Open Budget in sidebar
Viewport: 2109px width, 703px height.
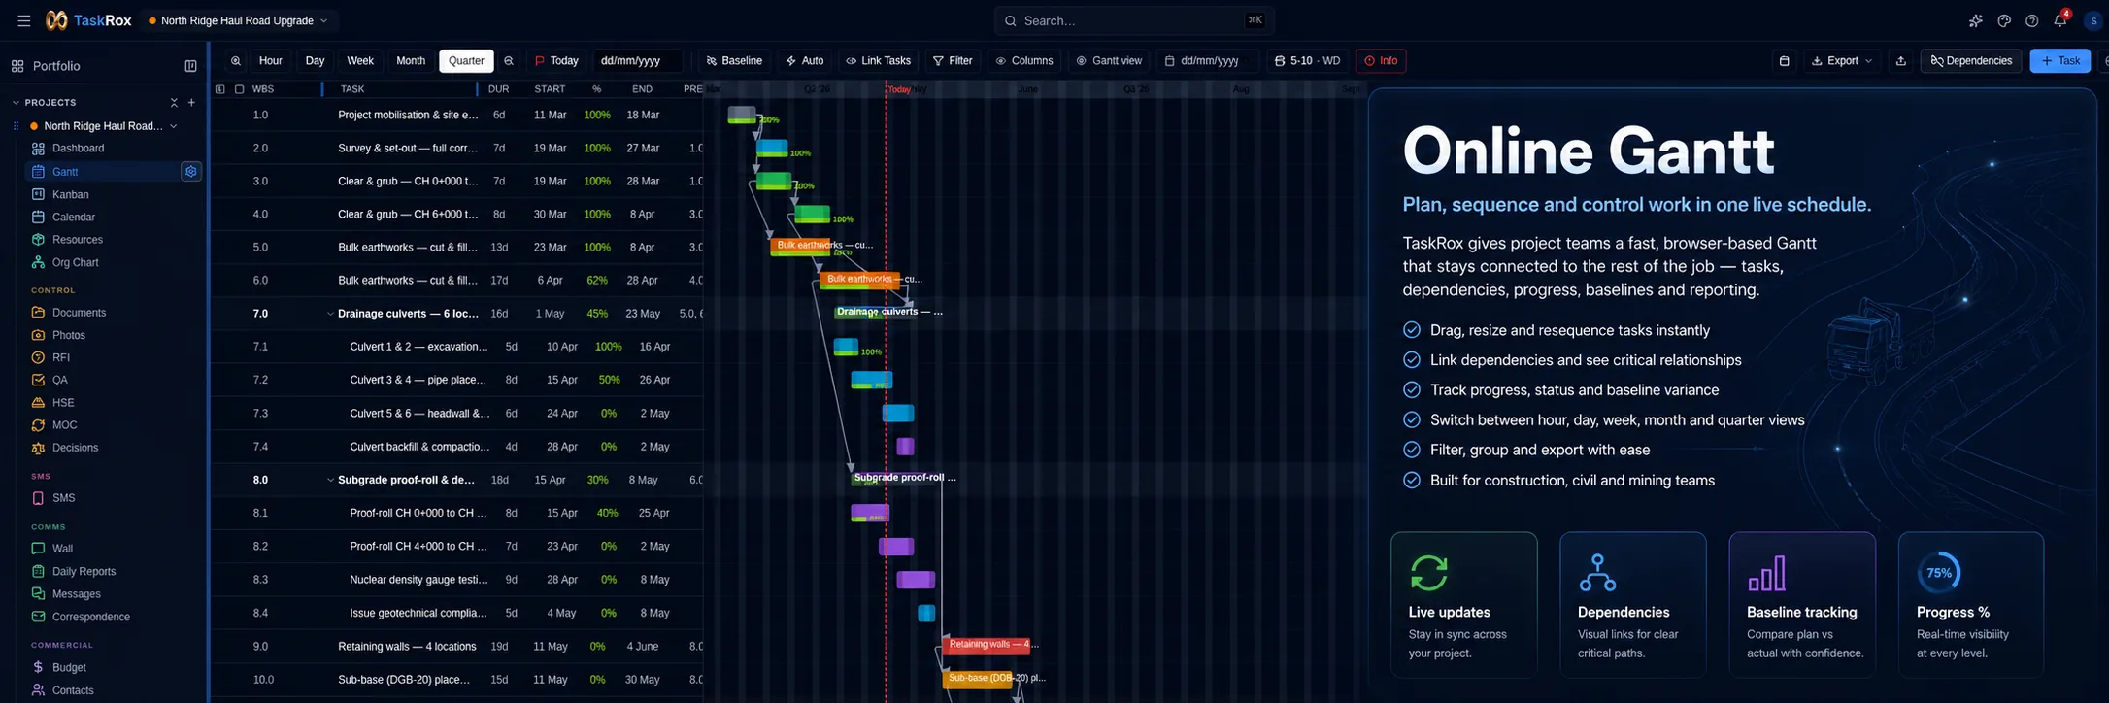tap(69, 668)
